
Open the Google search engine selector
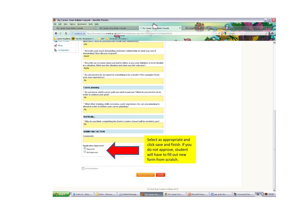click(226, 33)
